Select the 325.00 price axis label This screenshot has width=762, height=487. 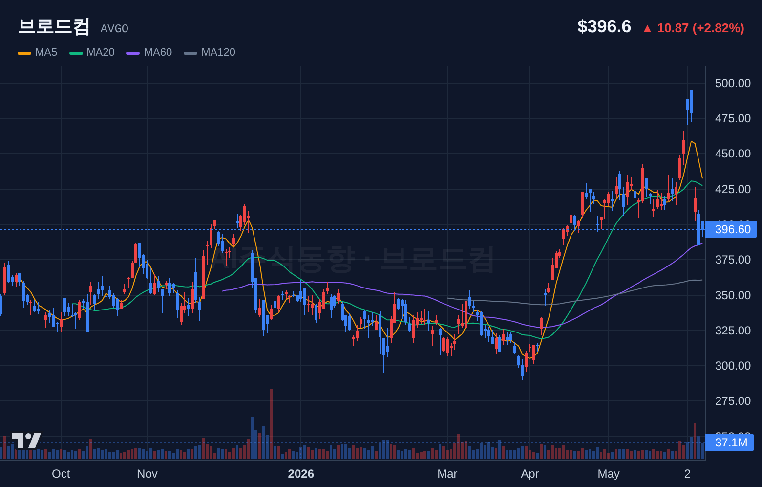(x=733, y=331)
